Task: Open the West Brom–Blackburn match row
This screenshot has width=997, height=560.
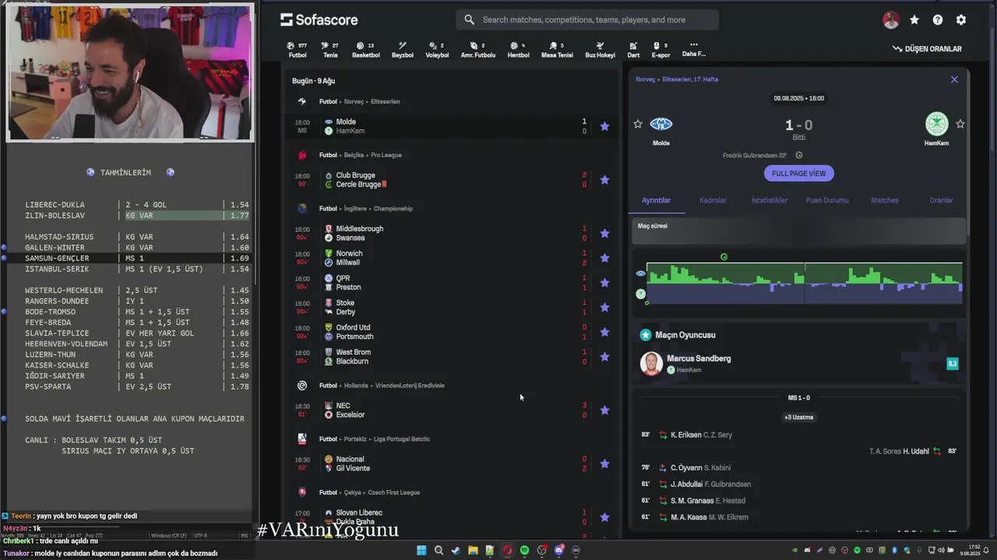Action: point(452,357)
